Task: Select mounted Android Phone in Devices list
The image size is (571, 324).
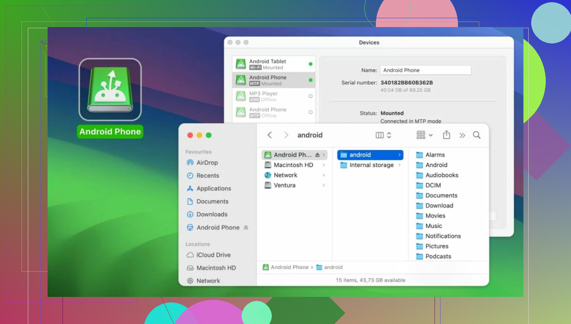Action: (x=274, y=80)
